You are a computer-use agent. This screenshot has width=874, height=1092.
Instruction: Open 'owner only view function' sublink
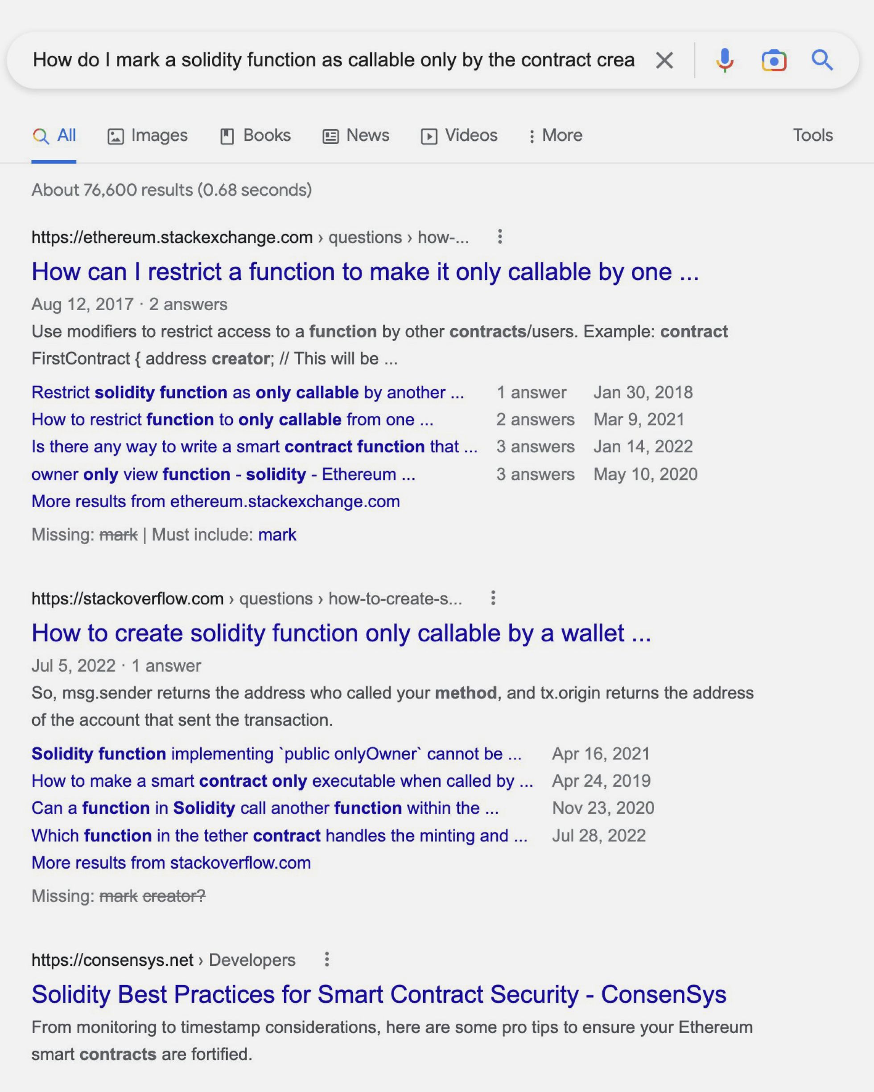[x=223, y=474]
